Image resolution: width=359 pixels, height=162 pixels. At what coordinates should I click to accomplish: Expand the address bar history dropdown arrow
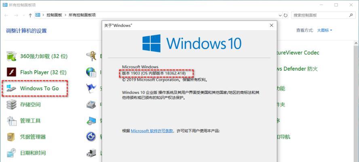(x=280, y=15)
